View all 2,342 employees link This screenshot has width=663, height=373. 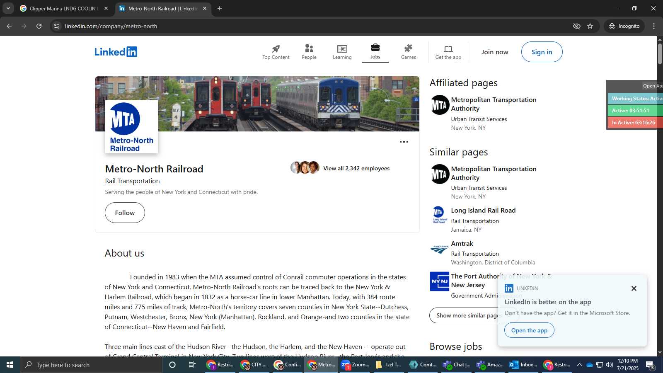click(356, 168)
